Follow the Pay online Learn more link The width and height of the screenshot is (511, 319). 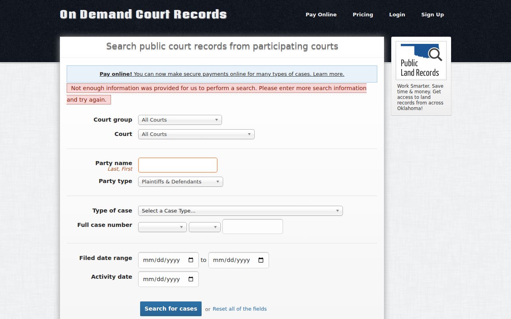coord(222,74)
